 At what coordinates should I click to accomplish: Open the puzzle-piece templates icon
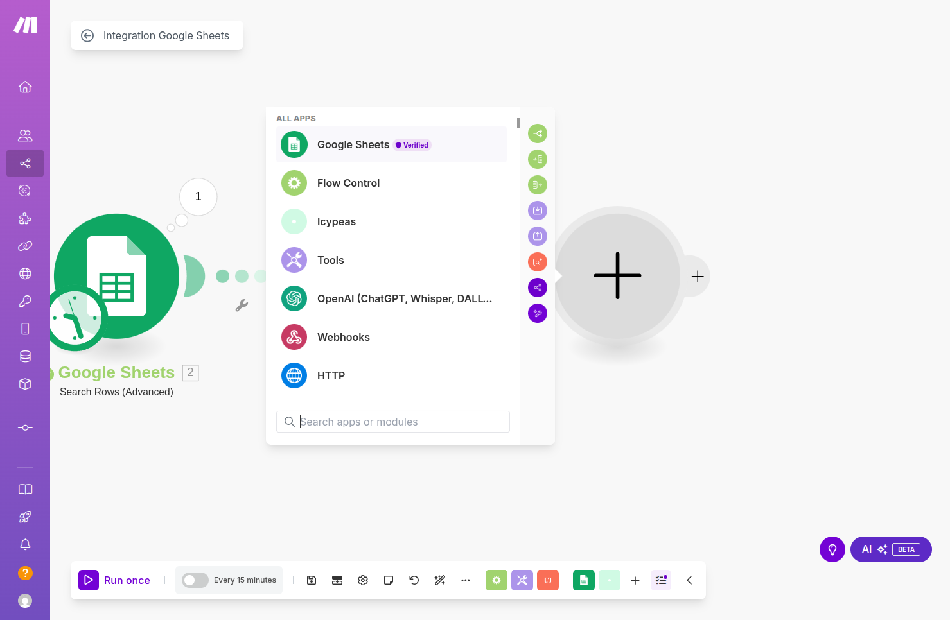point(25,218)
